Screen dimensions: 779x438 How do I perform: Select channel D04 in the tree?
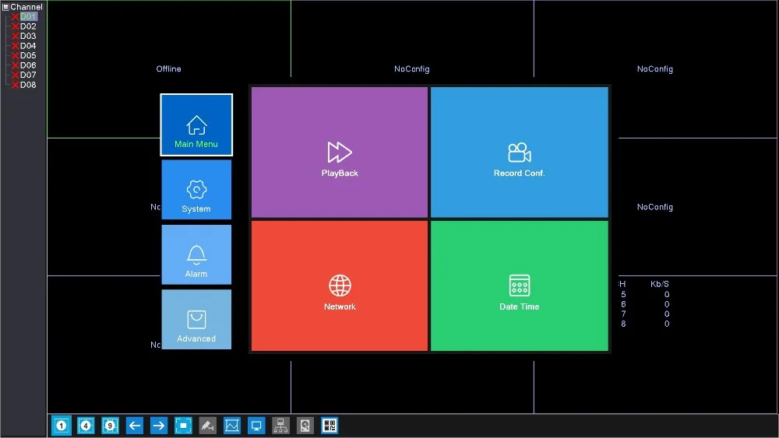click(28, 46)
